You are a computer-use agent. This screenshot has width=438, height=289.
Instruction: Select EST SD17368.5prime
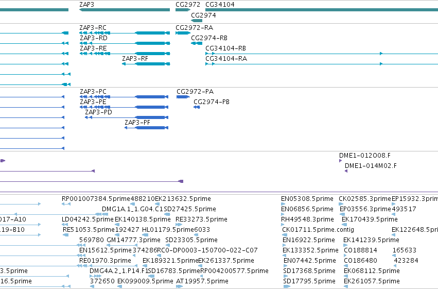tap(309, 271)
